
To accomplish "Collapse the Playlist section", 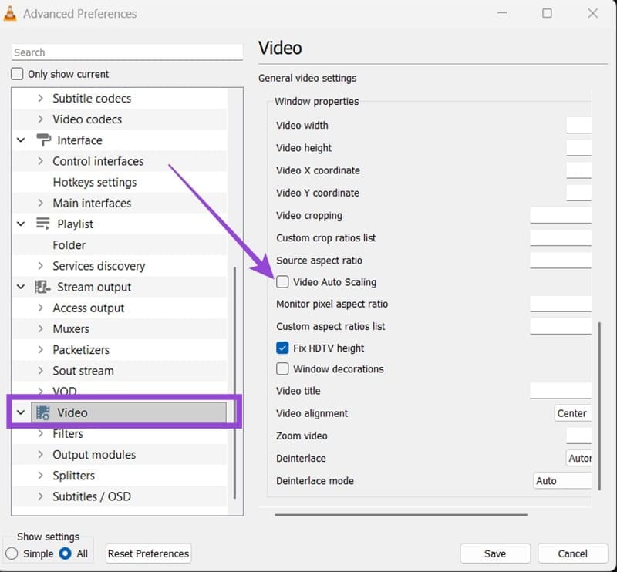I will click(x=21, y=224).
